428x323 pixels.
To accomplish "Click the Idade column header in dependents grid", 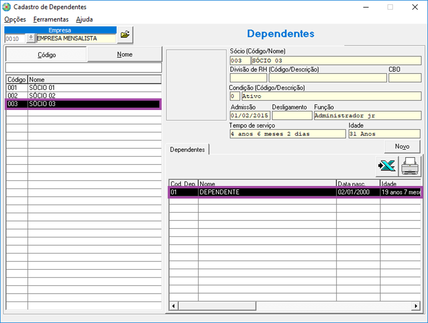I will (x=400, y=184).
